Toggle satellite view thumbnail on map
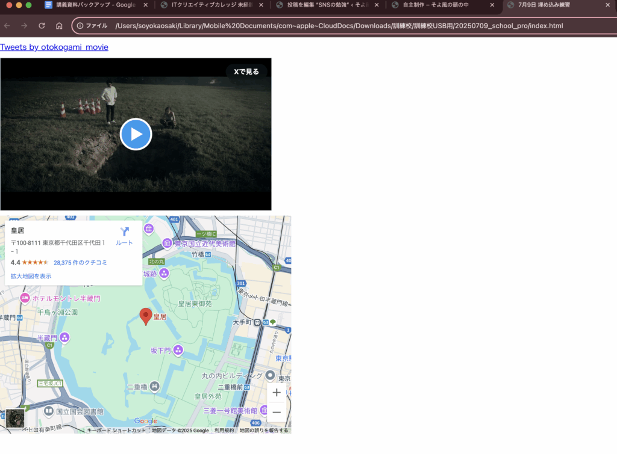This screenshot has height=454, width=617. click(15, 418)
